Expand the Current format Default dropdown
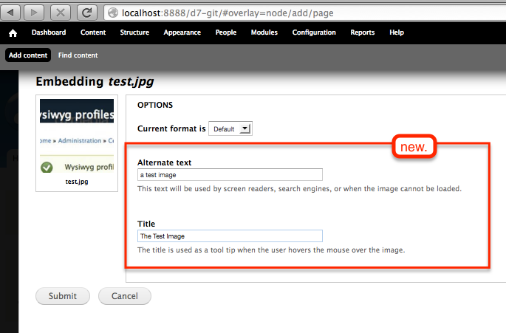 [x=230, y=128]
